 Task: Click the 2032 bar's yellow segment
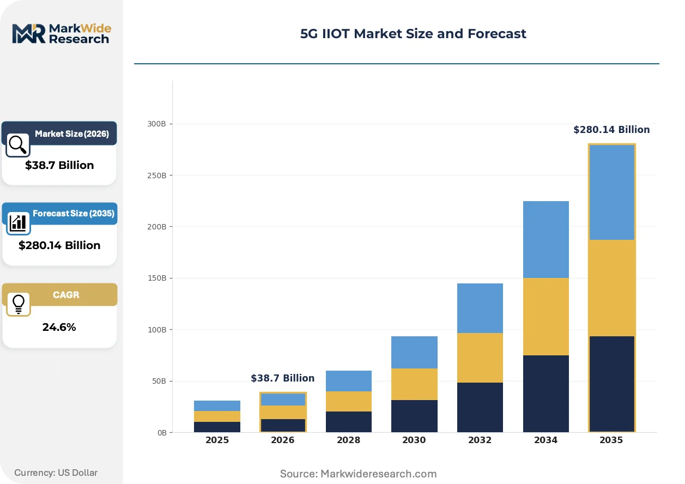[480, 358]
